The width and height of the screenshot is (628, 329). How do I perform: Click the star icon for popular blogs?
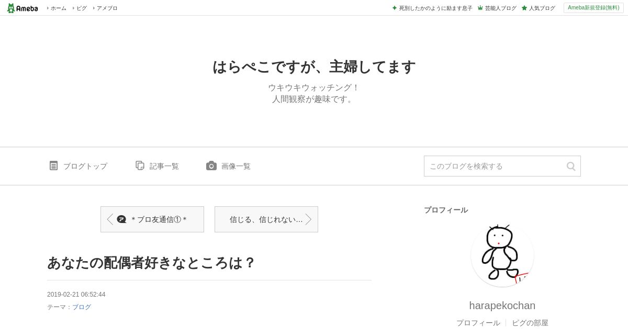tap(524, 8)
